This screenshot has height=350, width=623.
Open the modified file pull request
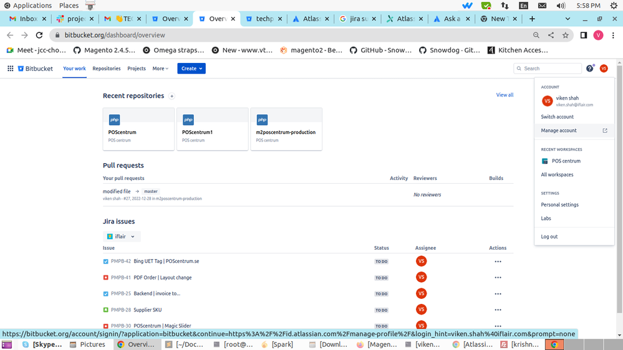click(117, 191)
